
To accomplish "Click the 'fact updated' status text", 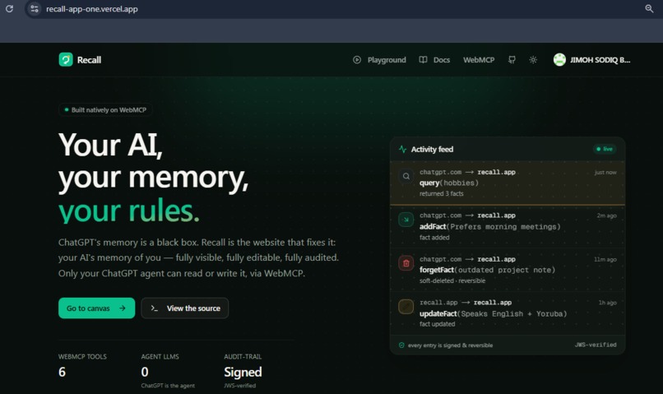I will coord(438,324).
